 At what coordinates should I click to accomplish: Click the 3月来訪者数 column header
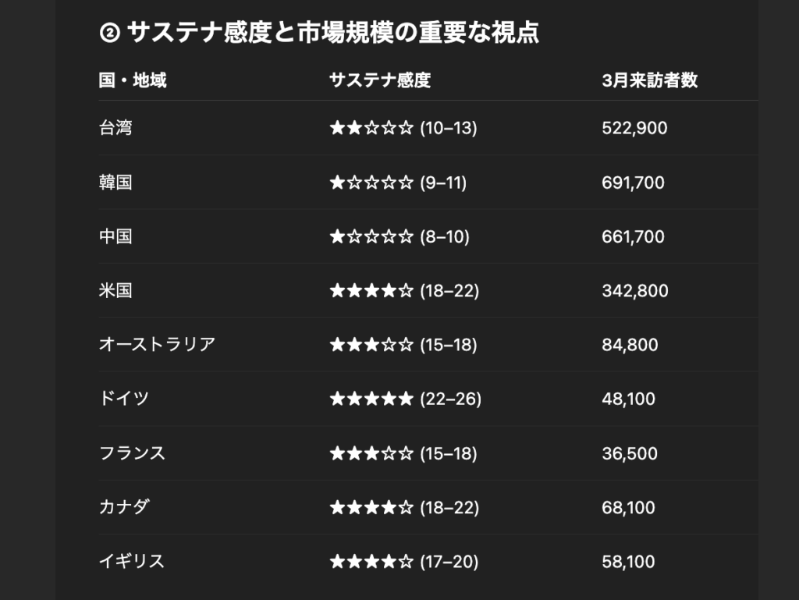click(x=650, y=80)
